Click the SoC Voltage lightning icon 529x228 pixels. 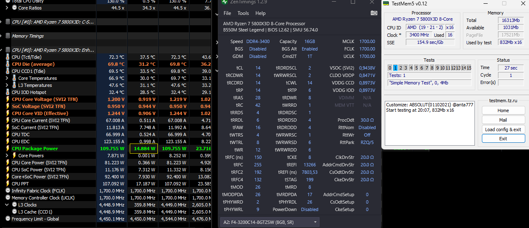7,106
